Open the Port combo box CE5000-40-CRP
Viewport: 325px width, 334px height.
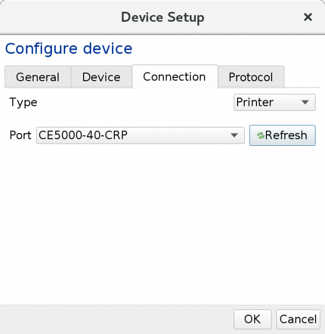140,135
